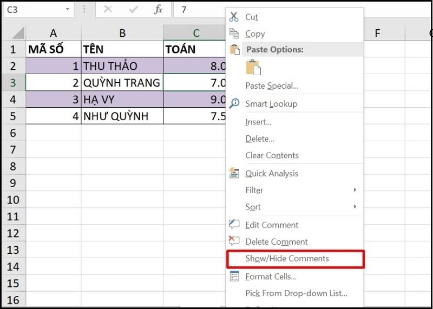
Task: Select column B header
Action: (122, 34)
